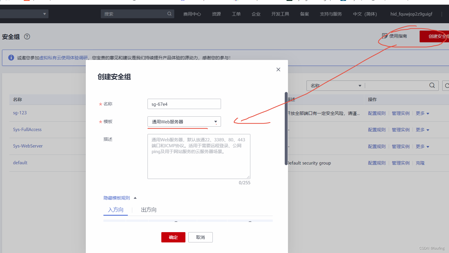Open the security group help icon

(x=27, y=37)
